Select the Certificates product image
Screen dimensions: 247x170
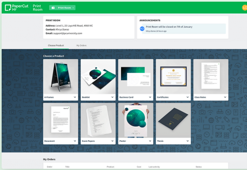[173, 77]
